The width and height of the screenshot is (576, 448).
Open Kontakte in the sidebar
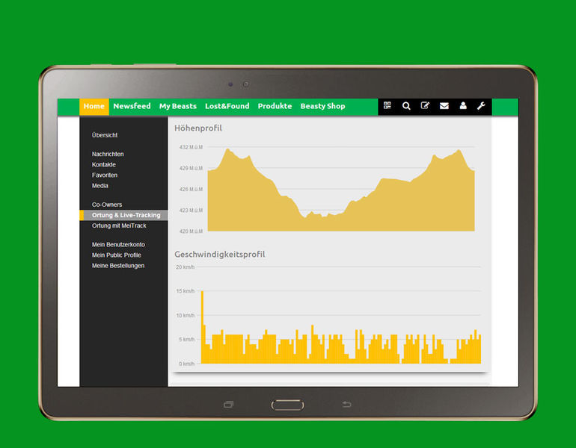pos(103,164)
